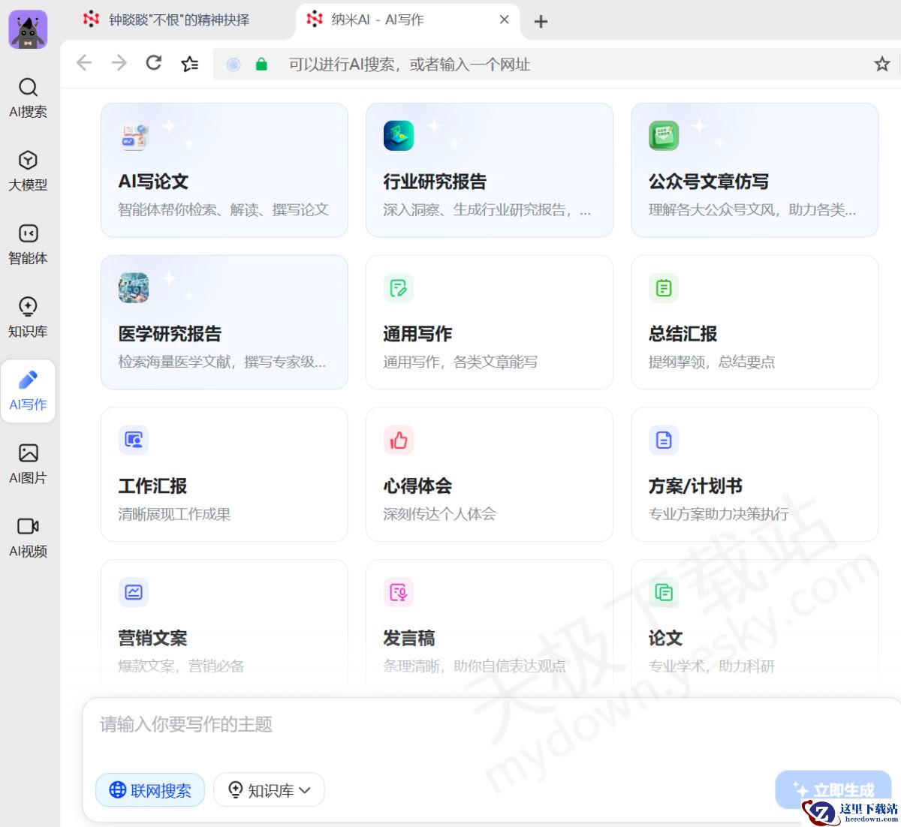
Task: Open 大模型 in the sidebar
Action: click(x=28, y=171)
